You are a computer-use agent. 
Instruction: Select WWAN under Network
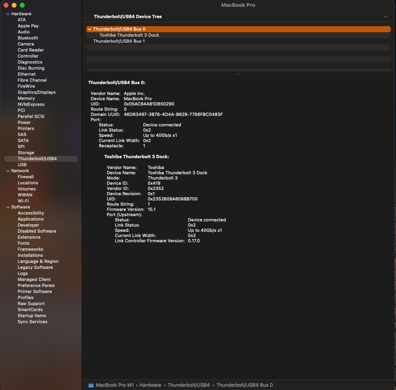click(x=25, y=195)
